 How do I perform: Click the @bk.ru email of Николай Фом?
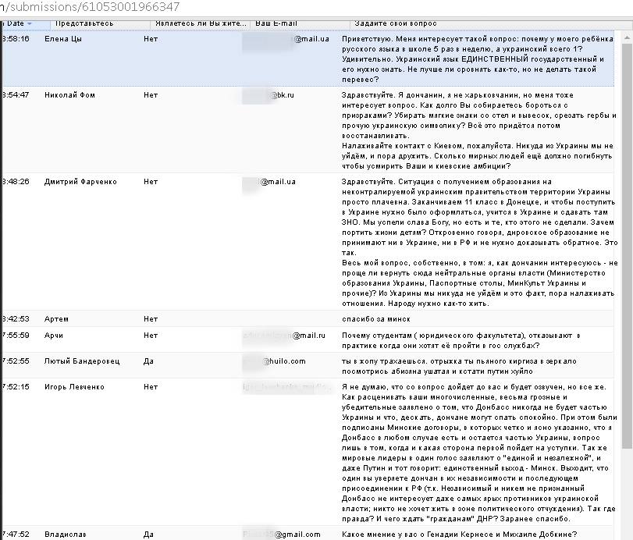pos(283,95)
